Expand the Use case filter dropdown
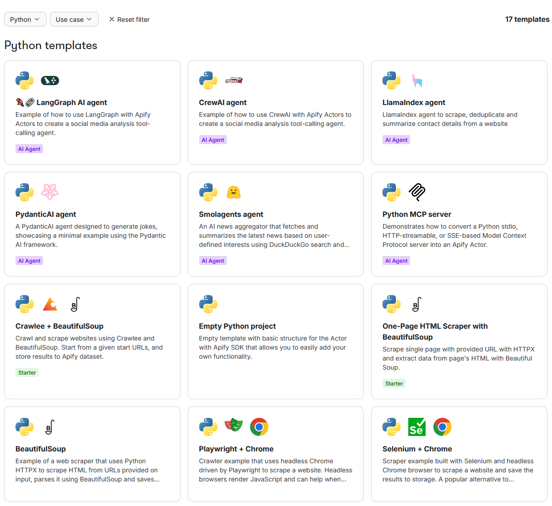Viewport: 552px width, 506px height. coord(74,19)
